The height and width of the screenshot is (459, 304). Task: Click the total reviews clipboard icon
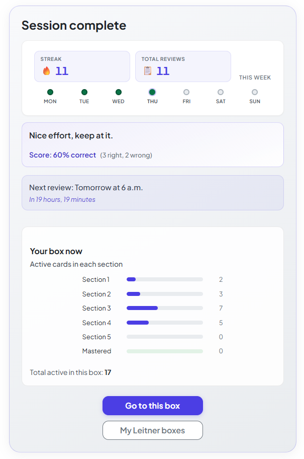click(148, 71)
